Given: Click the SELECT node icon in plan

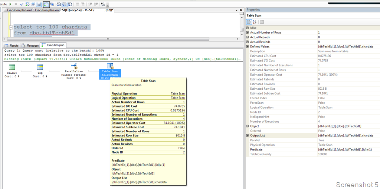Looking at the screenshot, I should click(12, 67).
